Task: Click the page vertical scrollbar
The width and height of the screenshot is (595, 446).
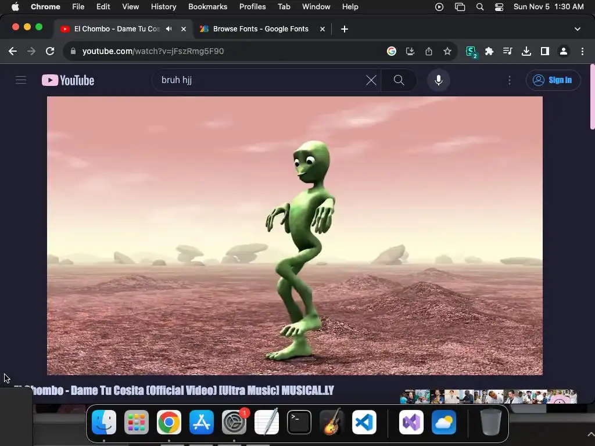Action: click(x=592, y=97)
